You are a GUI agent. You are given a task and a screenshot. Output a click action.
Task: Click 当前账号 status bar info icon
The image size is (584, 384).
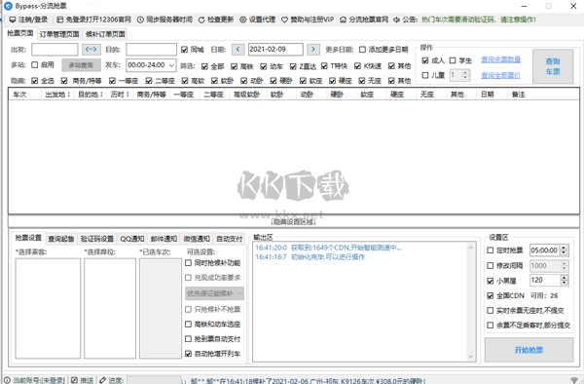pos(7,380)
